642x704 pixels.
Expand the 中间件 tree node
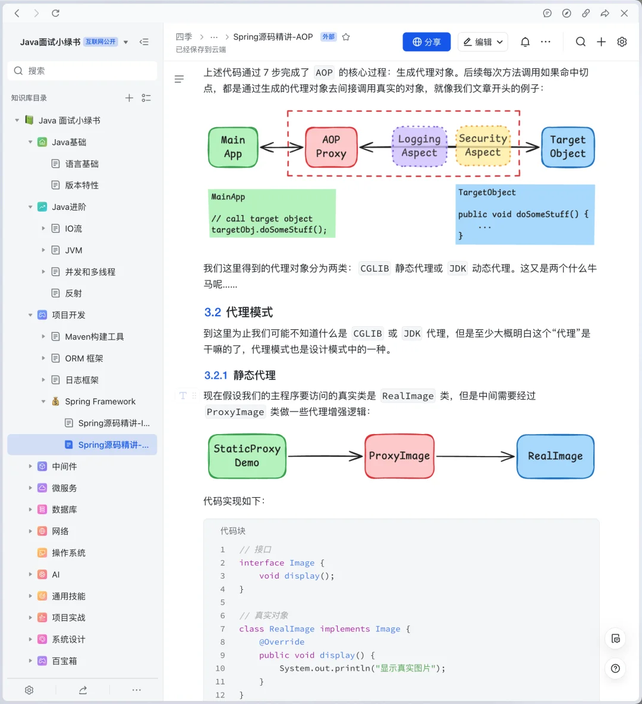[30, 466]
